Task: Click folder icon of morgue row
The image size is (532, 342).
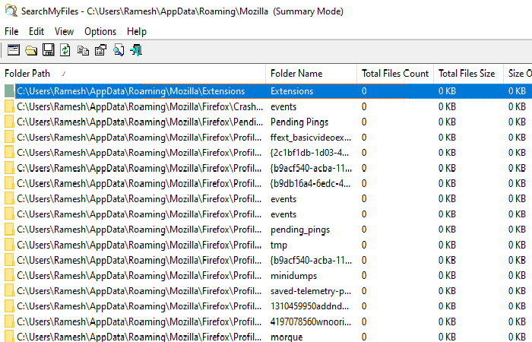Action: (x=9, y=337)
